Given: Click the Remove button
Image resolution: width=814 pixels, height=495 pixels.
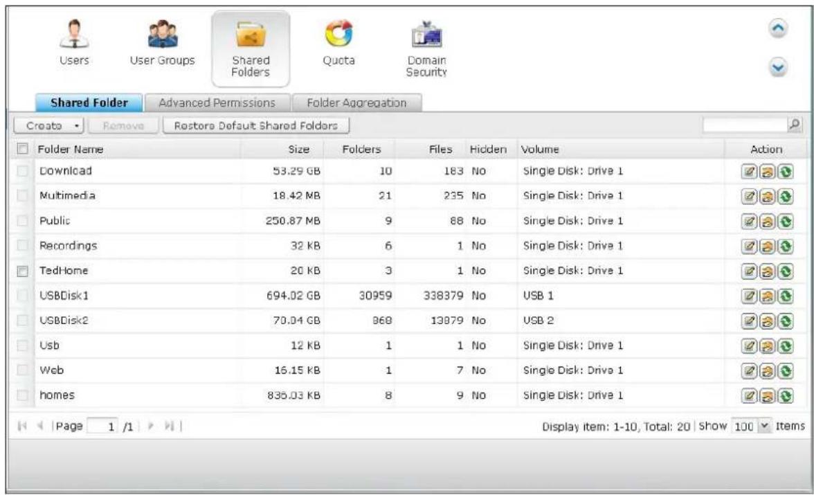Looking at the screenshot, I should [x=123, y=126].
